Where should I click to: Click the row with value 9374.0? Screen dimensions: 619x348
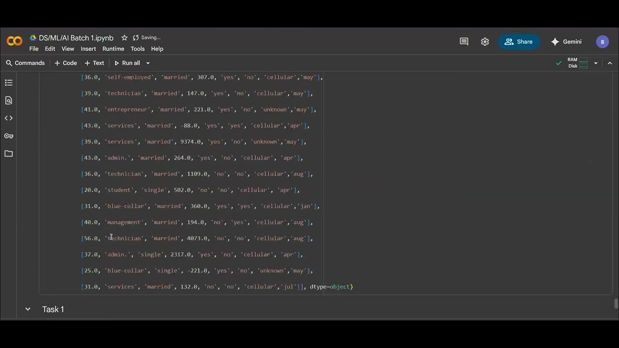[194, 142]
